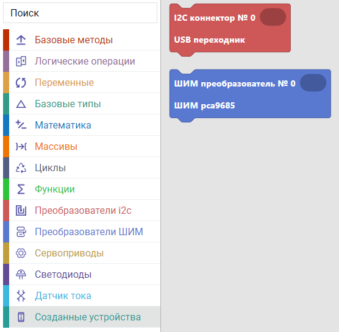339x332 pixels.
Task: Click the Поиск search field
Action: (x=80, y=13)
